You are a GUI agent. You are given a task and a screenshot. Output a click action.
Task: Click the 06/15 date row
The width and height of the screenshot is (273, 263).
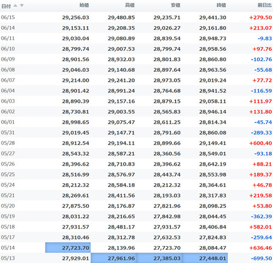point(136,17)
